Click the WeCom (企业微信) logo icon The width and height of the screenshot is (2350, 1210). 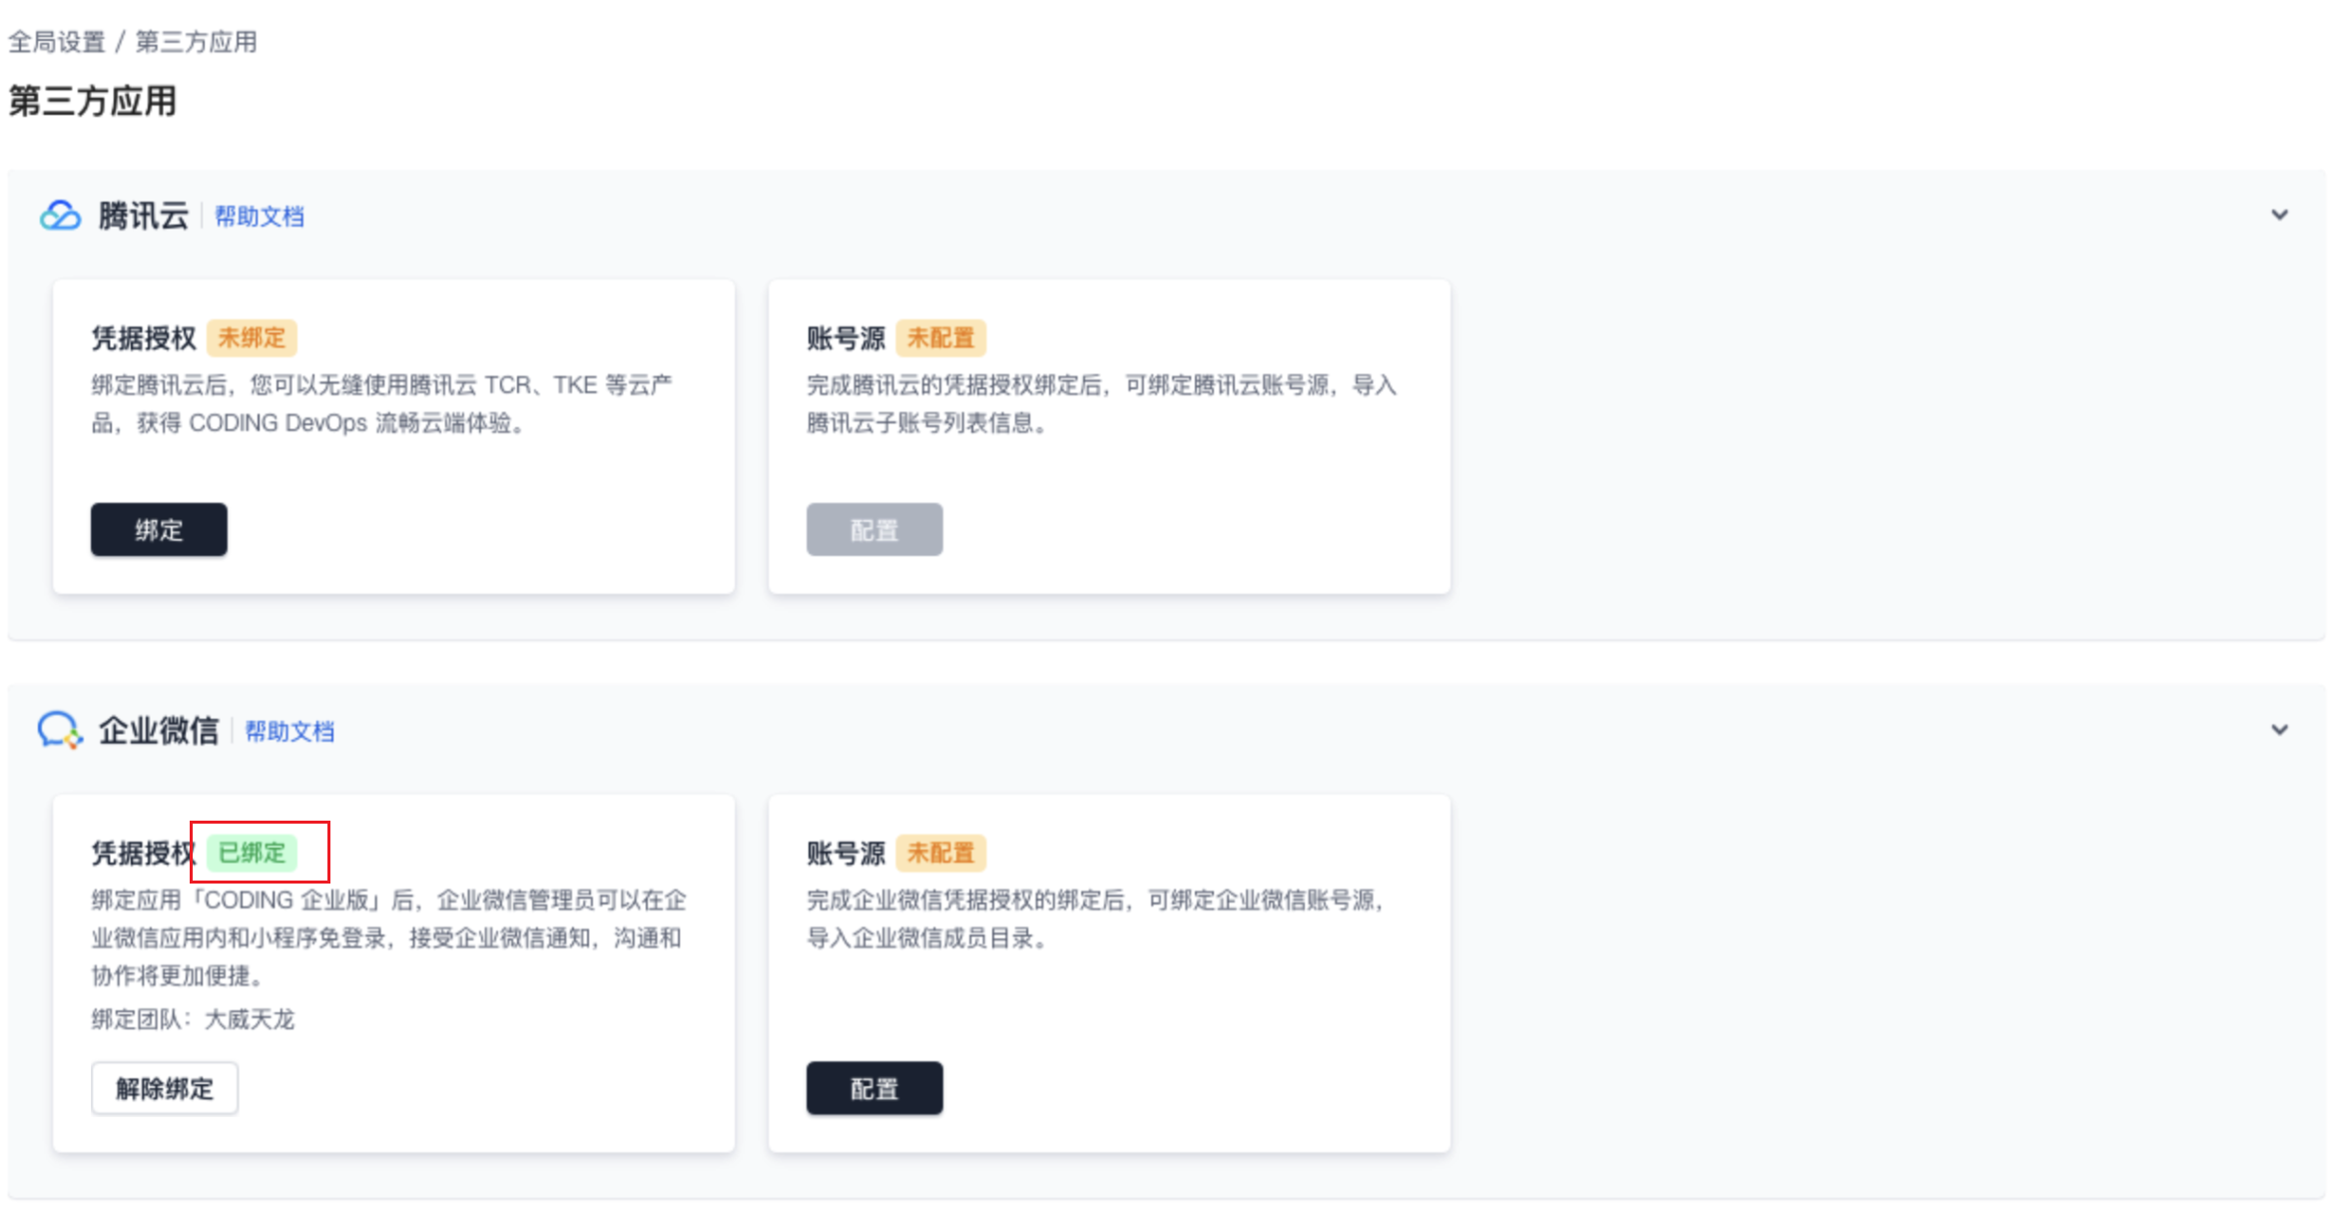pyautogui.click(x=60, y=731)
